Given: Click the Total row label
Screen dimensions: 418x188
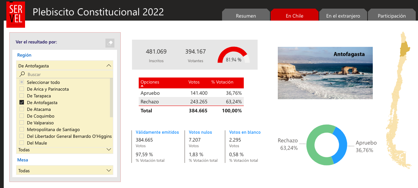Looking at the screenshot, I should (146, 110).
